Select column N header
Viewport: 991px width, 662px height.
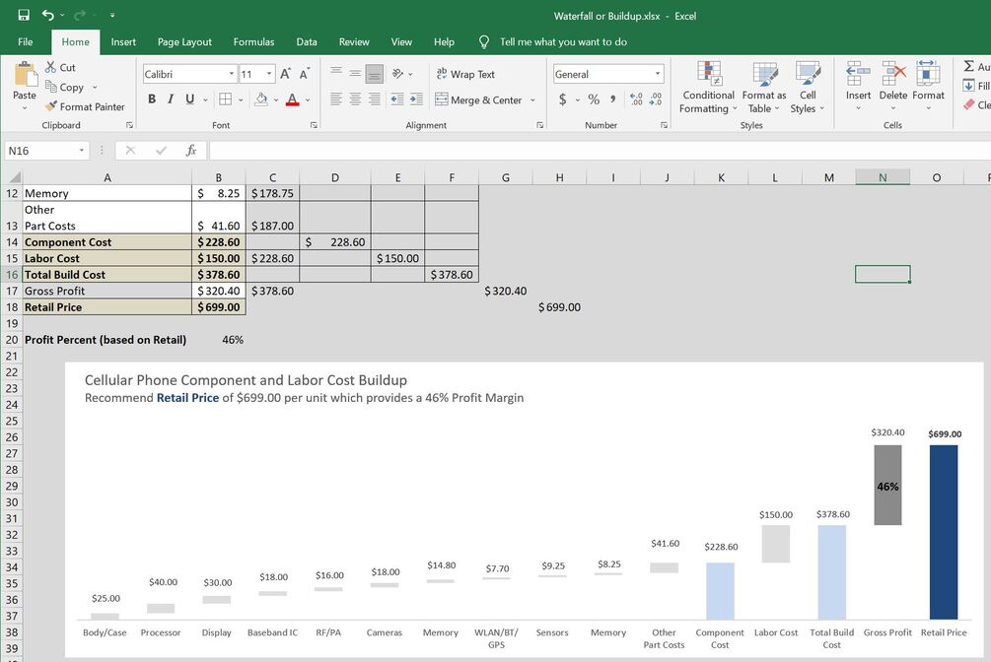883,177
